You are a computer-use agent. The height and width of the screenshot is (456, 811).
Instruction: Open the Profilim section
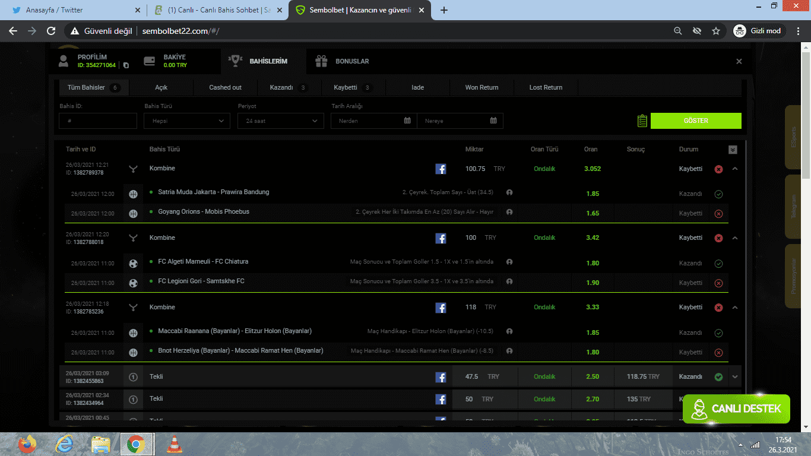click(92, 61)
